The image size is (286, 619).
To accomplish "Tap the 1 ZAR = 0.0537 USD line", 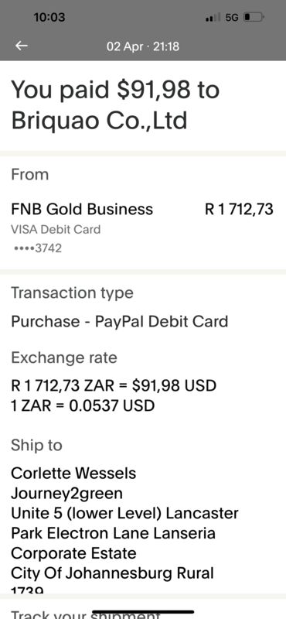I will 83,405.
